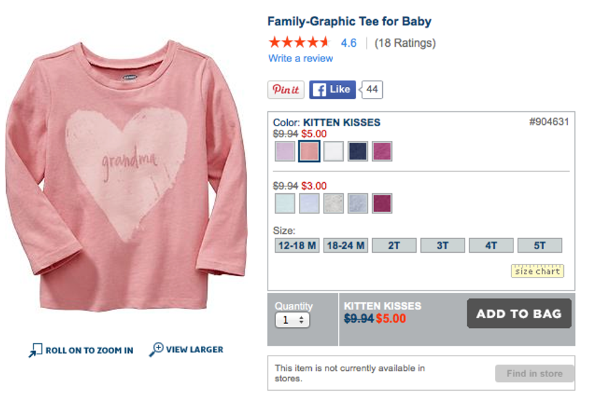This screenshot has height=398, width=604.
Task: Choose size 3T
Action: 443,246
